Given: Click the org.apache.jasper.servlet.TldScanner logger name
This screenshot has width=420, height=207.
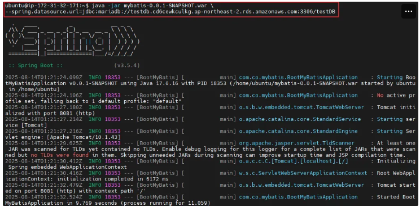Looking at the screenshot, I should (x=297, y=143).
